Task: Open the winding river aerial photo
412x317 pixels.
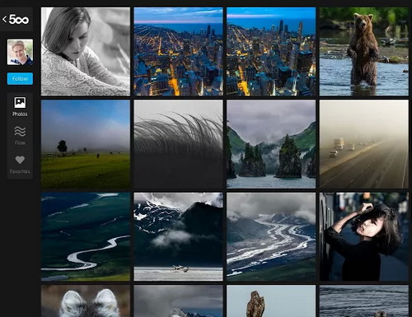Action: pos(86,236)
